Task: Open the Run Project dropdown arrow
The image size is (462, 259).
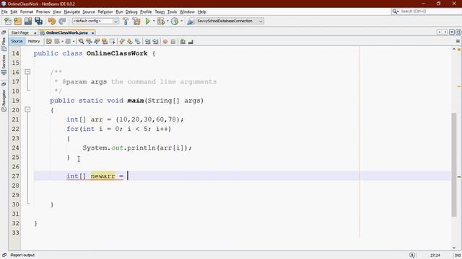Action: [x=154, y=21]
